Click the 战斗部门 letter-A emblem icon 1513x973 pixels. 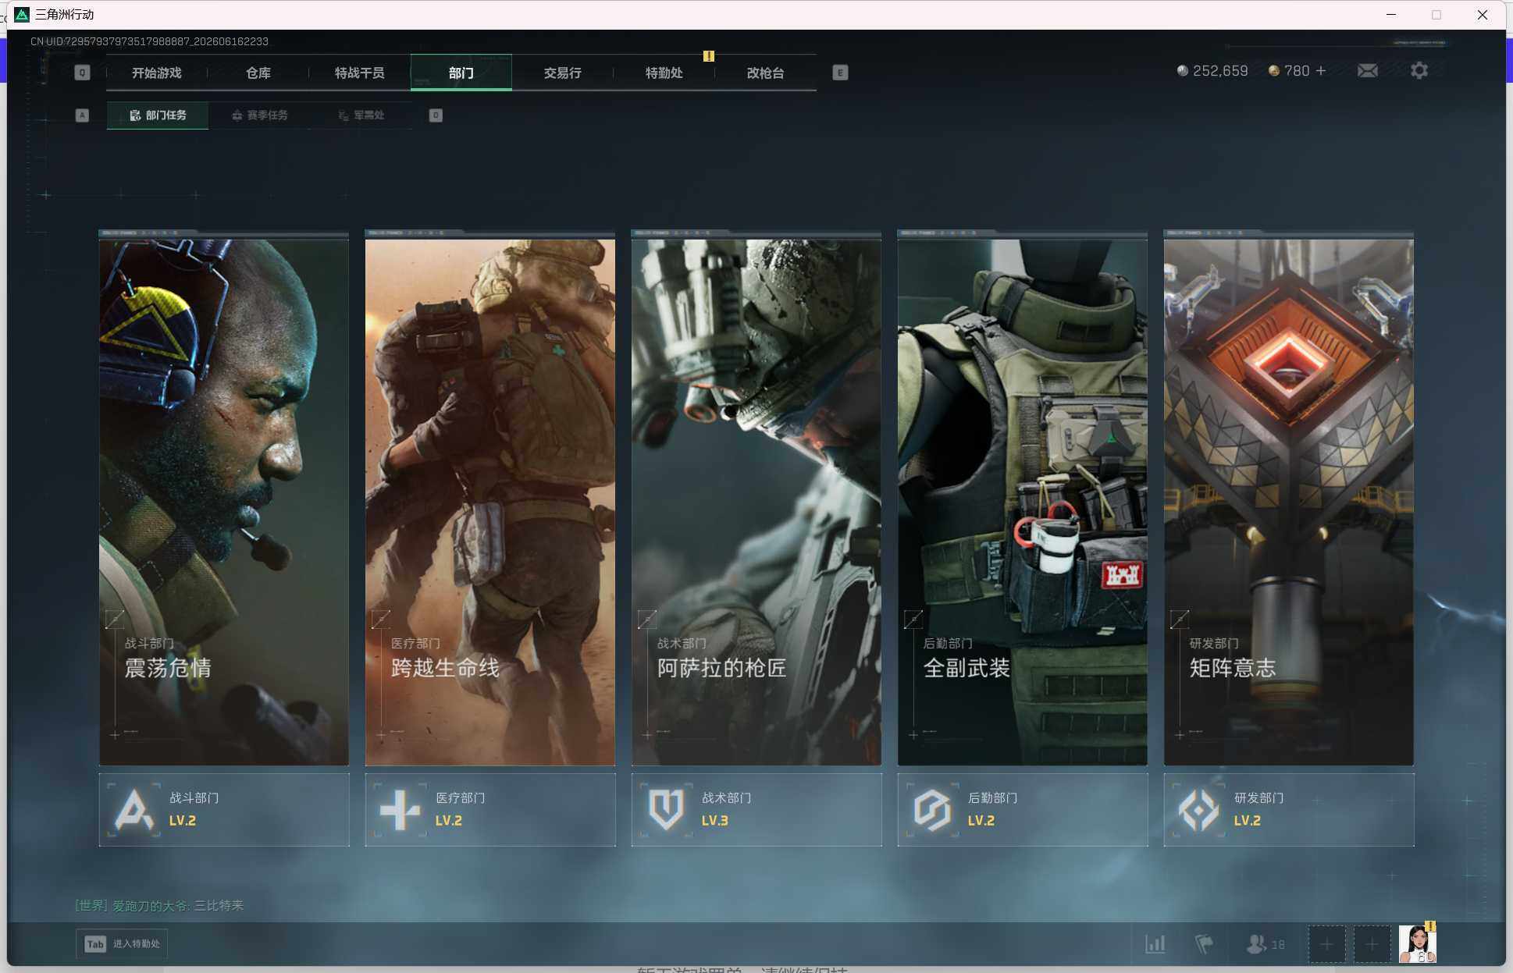tap(134, 810)
